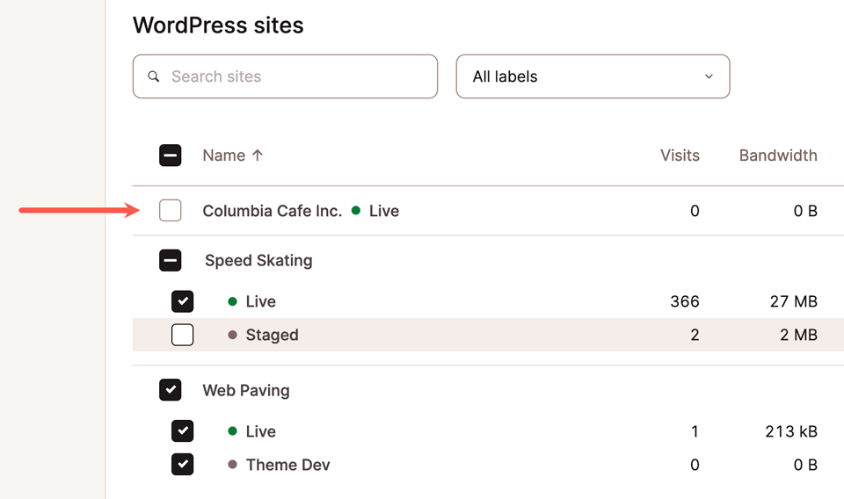
Task: Open the All labels dropdown
Action: coord(592,76)
